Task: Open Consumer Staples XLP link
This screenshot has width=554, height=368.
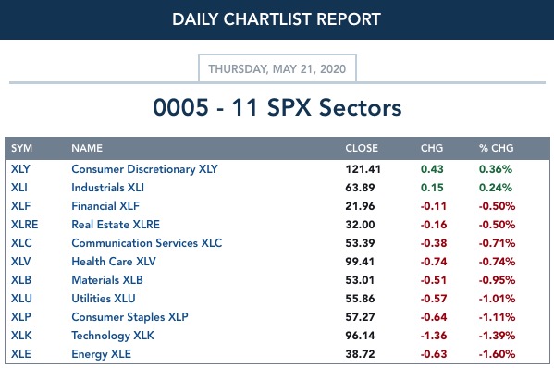Action: click(x=129, y=317)
